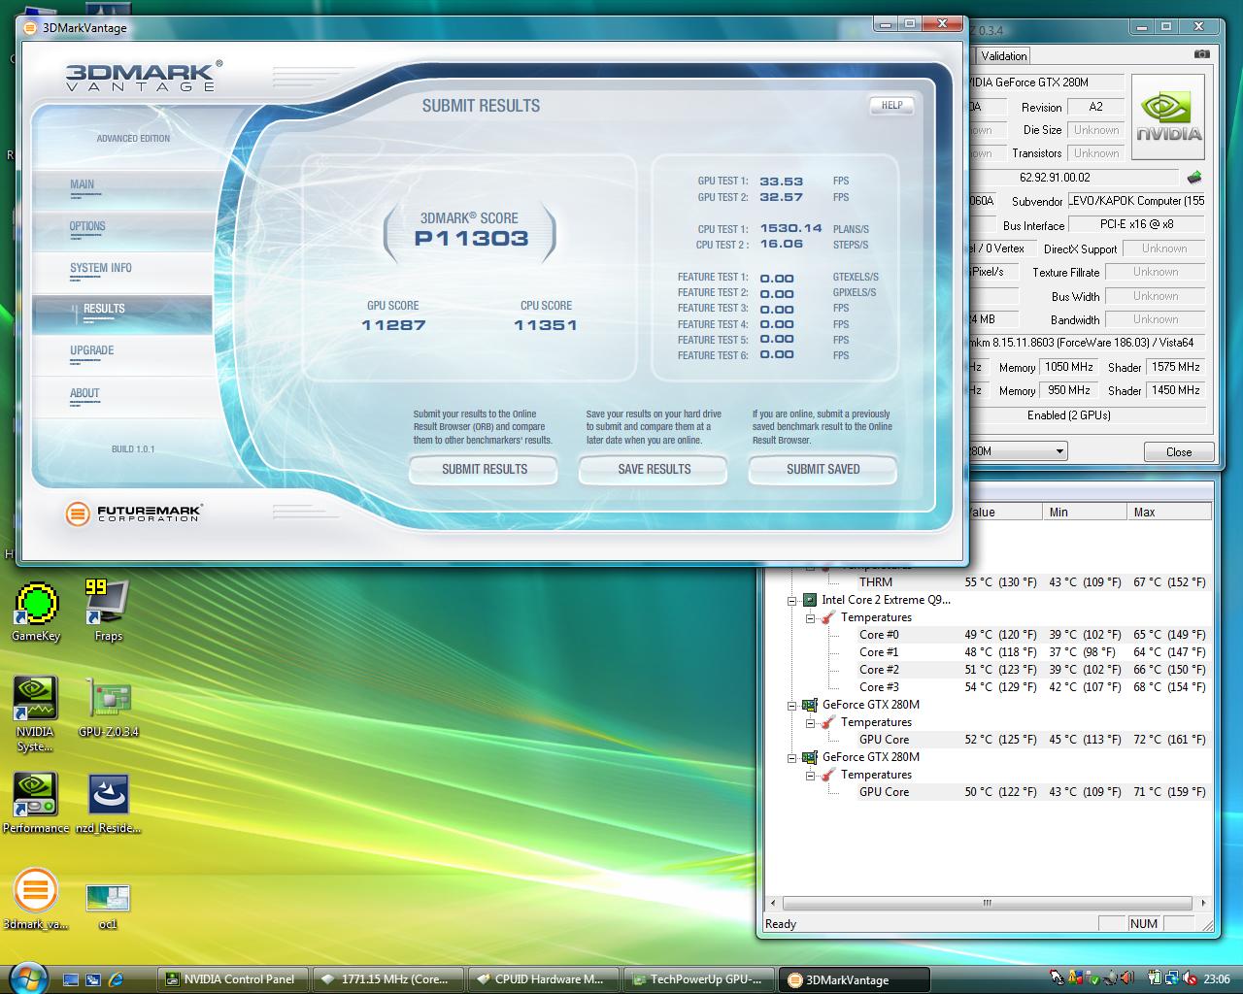
Task: Click the Futuremark Corporation logo
Action: (133, 513)
